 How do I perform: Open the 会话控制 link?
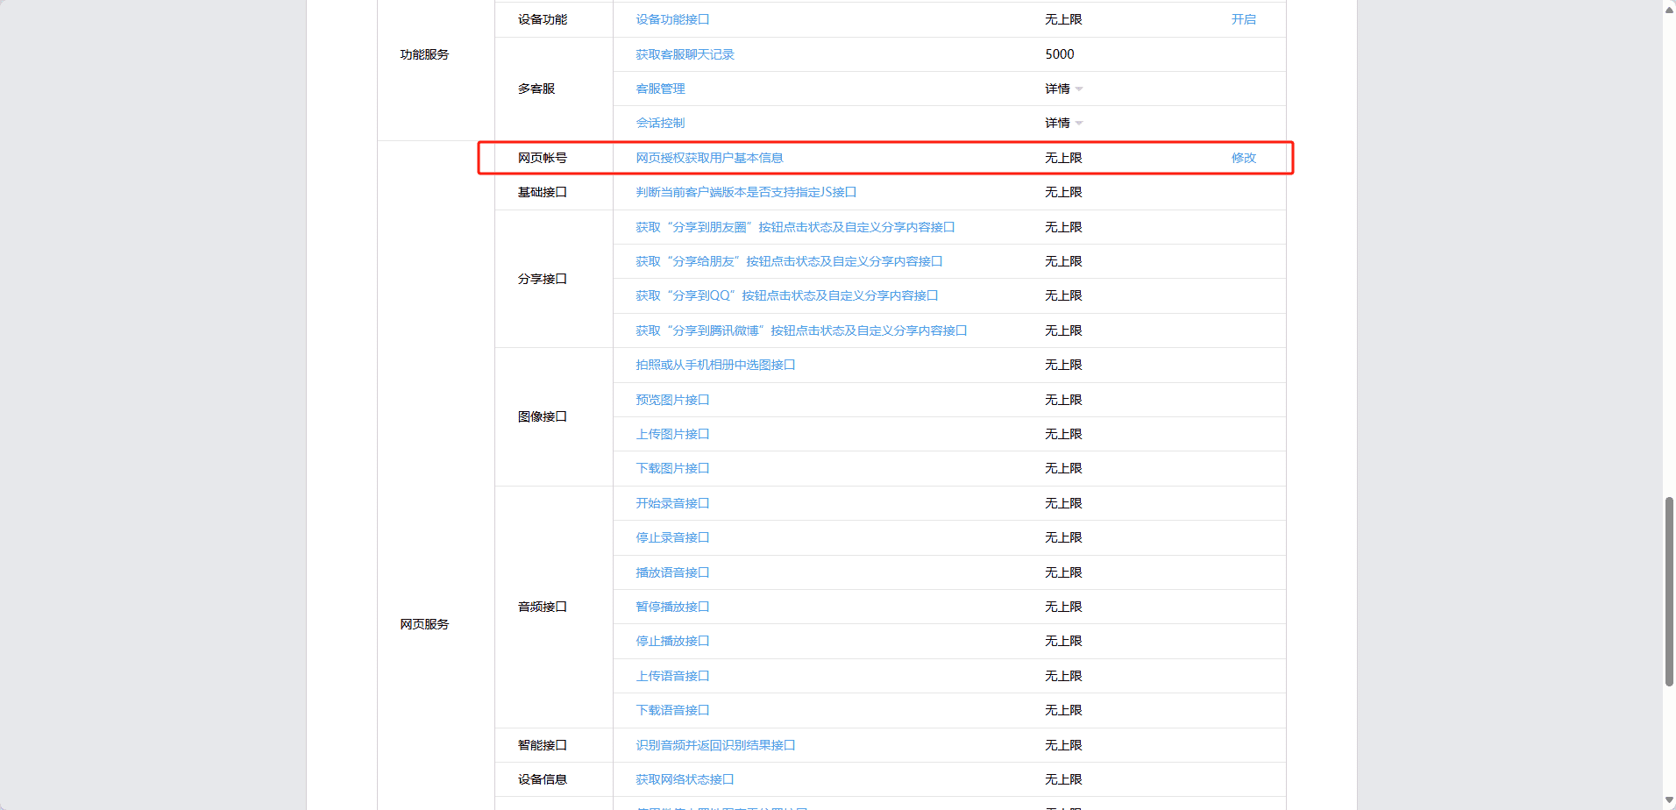pos(660,123)
